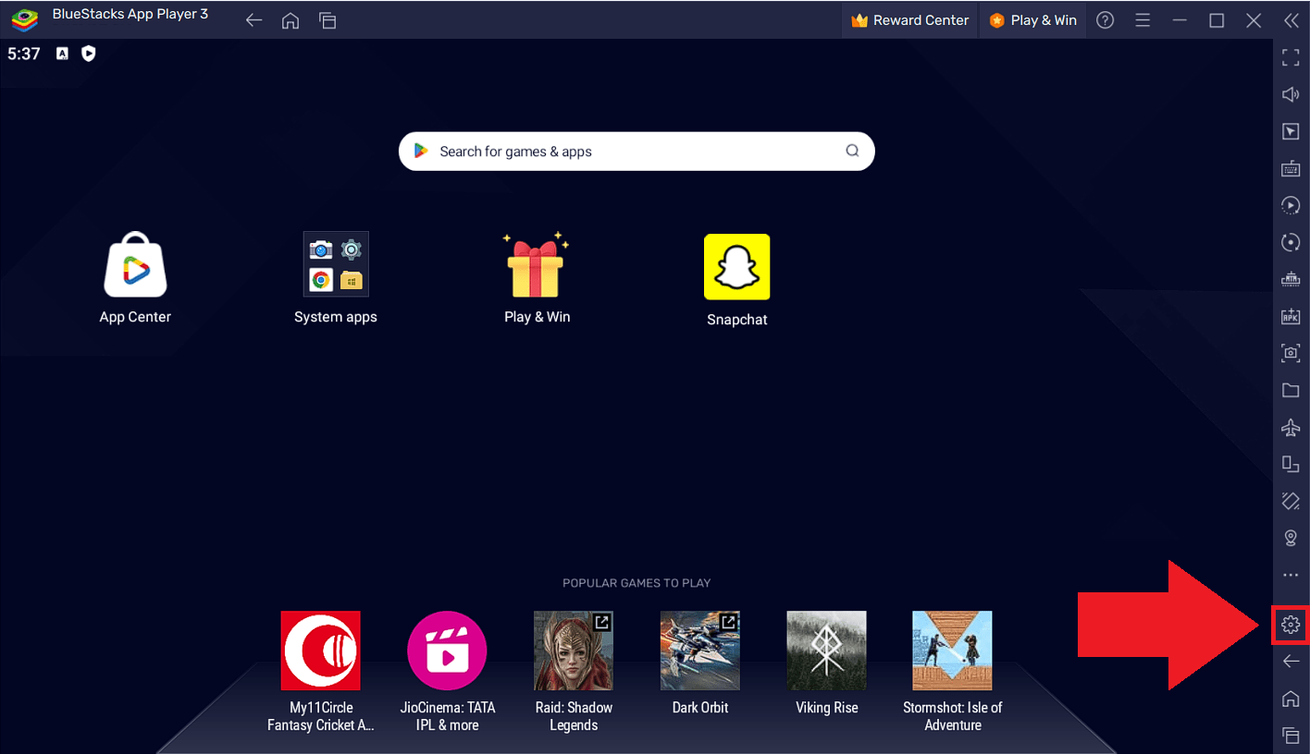1310x754 pixels.
Task: Open the game controls editor icon
Action: pos(1291,131)
